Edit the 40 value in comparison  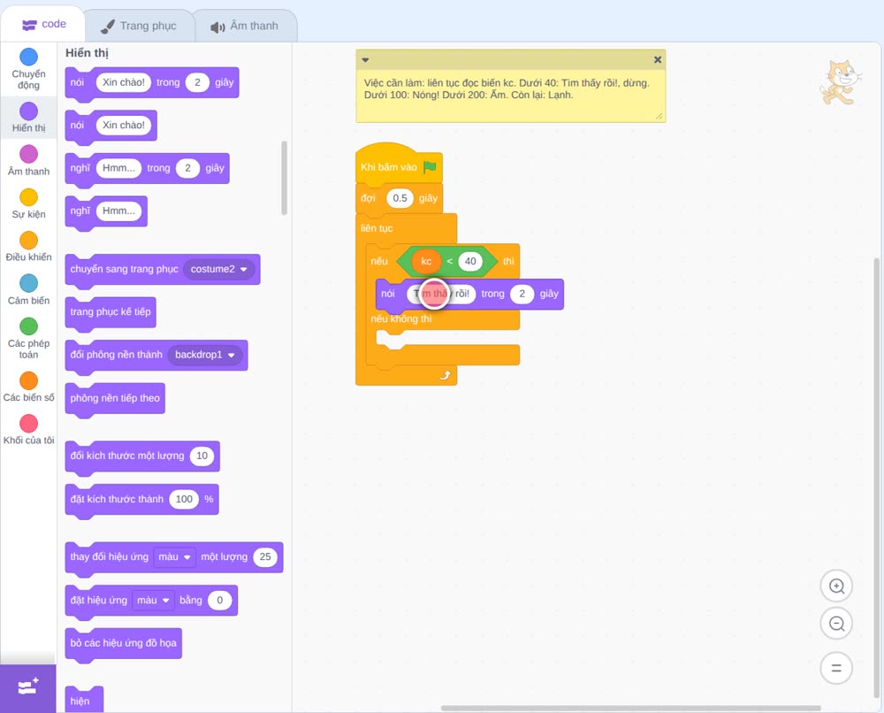click(x=470, y=261)
